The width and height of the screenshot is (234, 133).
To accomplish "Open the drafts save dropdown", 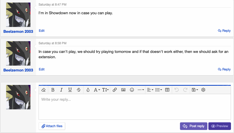I will 195,90.
